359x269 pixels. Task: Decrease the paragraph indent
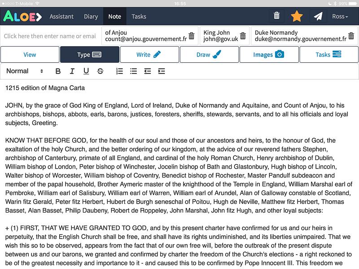pos(148,71)
